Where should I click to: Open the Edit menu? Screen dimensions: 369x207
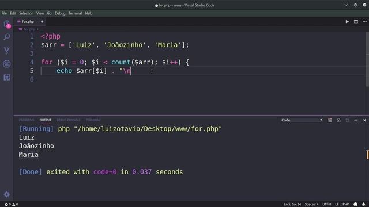[13, 13]
